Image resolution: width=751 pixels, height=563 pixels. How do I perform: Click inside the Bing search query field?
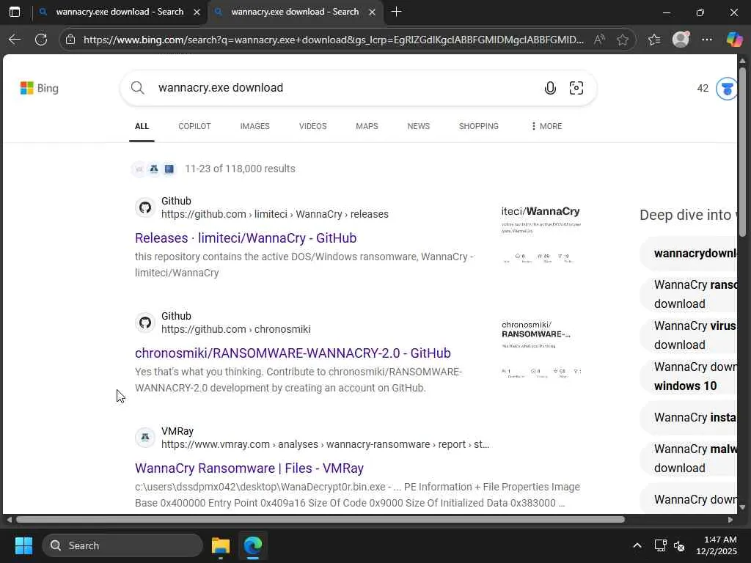point(345,88)
